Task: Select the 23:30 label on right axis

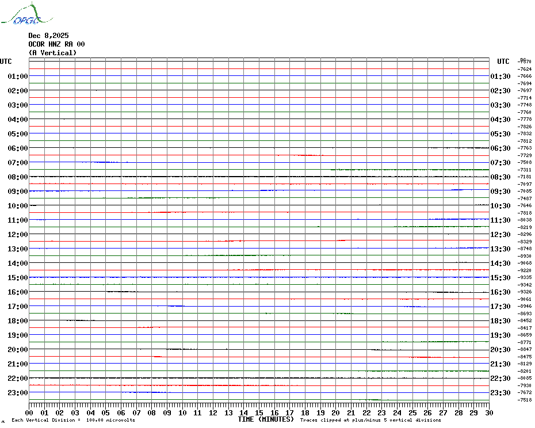Action: point(500,393)
